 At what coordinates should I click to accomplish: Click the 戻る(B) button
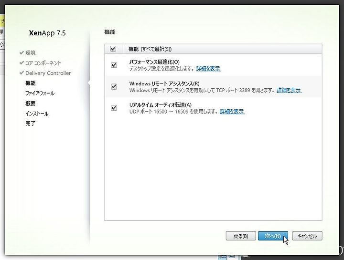pyautogui.click(x=241, y=236)
